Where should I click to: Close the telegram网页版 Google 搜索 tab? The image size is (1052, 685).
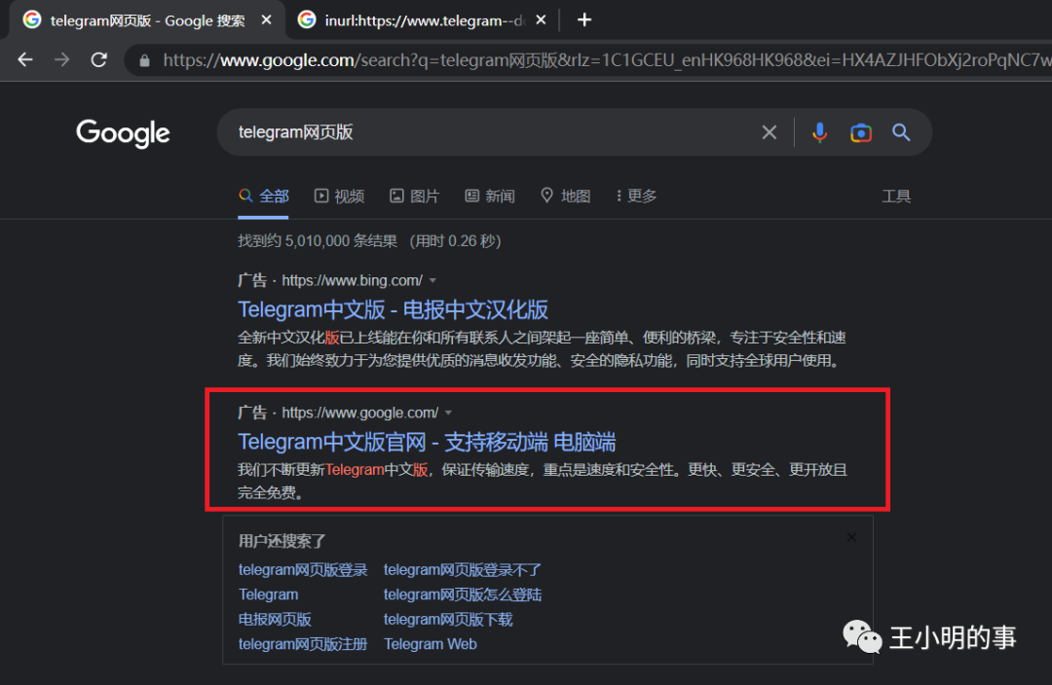(x=266, y=20)
